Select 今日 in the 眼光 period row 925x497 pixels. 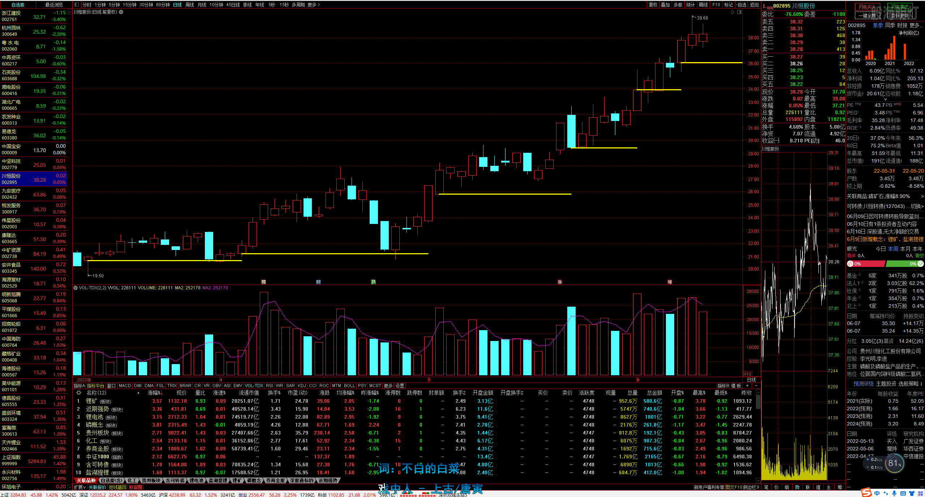coord(881,249)
